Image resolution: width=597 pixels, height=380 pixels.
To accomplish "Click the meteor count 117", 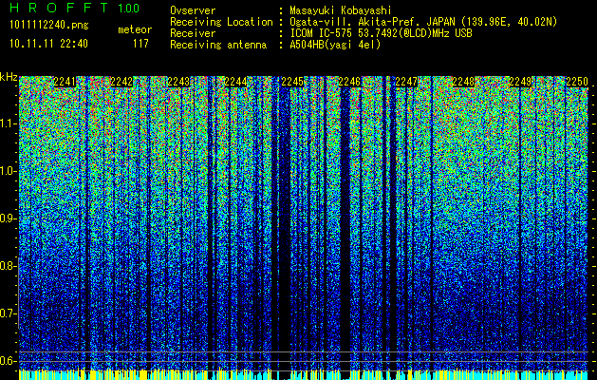I will pyautogui.click(x=140, y=44).
